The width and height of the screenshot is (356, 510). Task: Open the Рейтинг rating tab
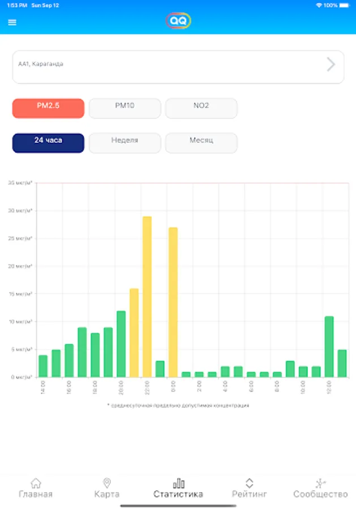pos(249,488)
